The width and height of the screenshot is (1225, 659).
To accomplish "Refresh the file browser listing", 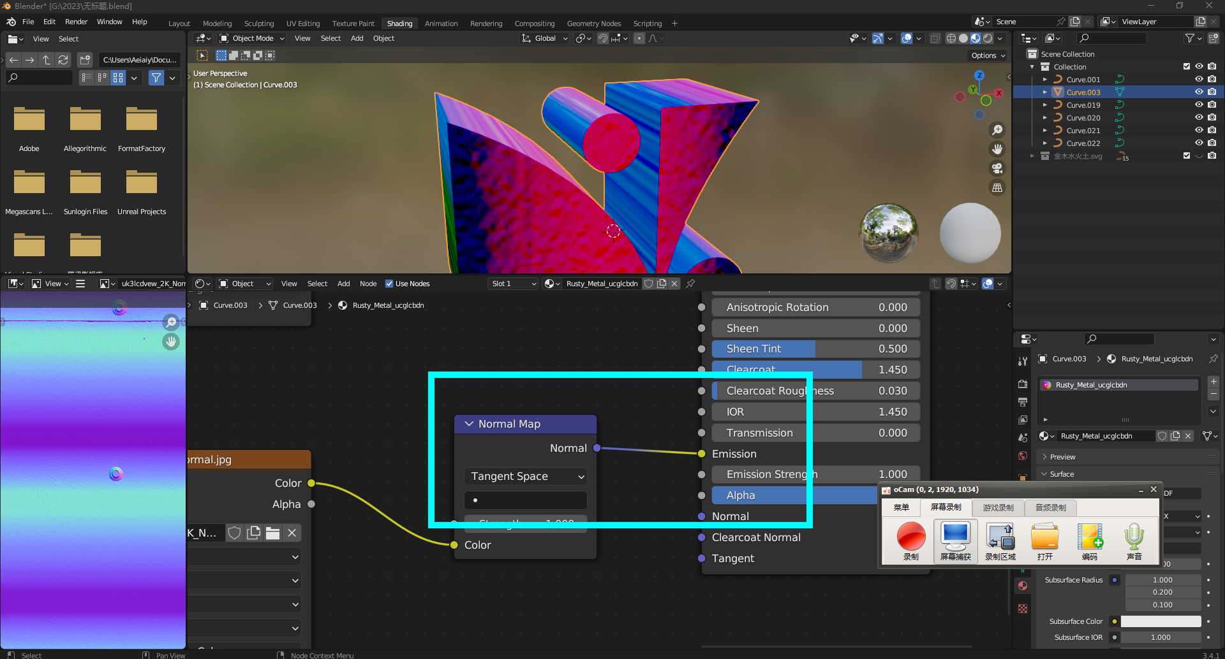I will (63, 60).
